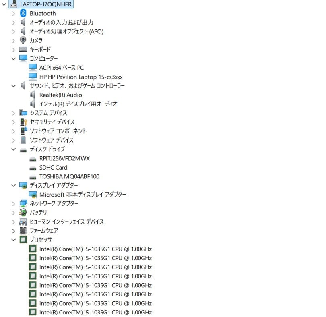326x317 pixels.
Task: Select HP HP Pavilion Laptop 15-cs3xxx entry
Action: pos(81,77)
